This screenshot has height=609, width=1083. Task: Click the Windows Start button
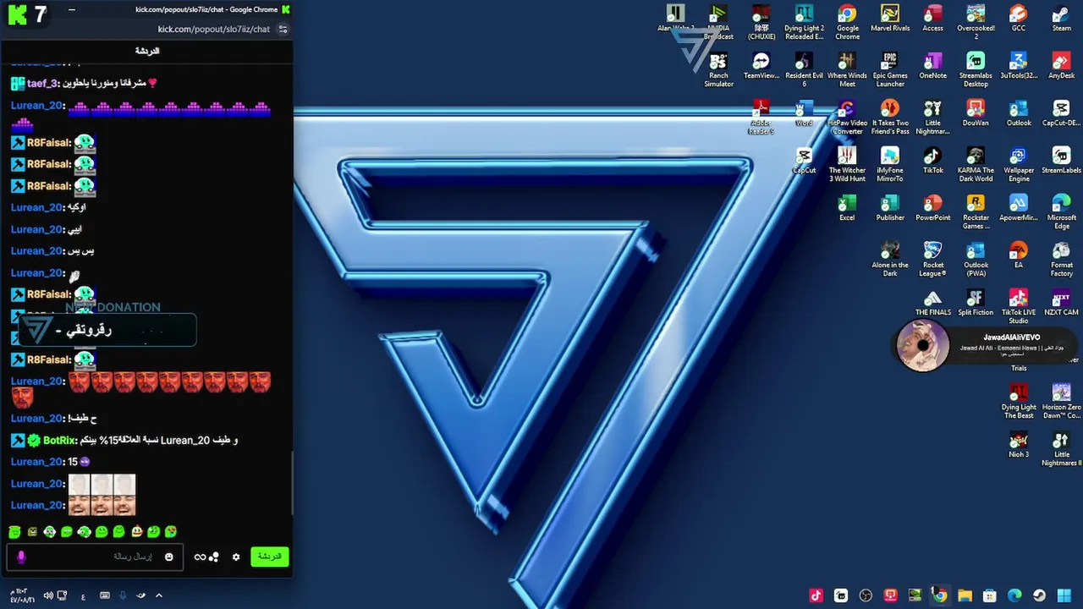tap(1064, 595)
